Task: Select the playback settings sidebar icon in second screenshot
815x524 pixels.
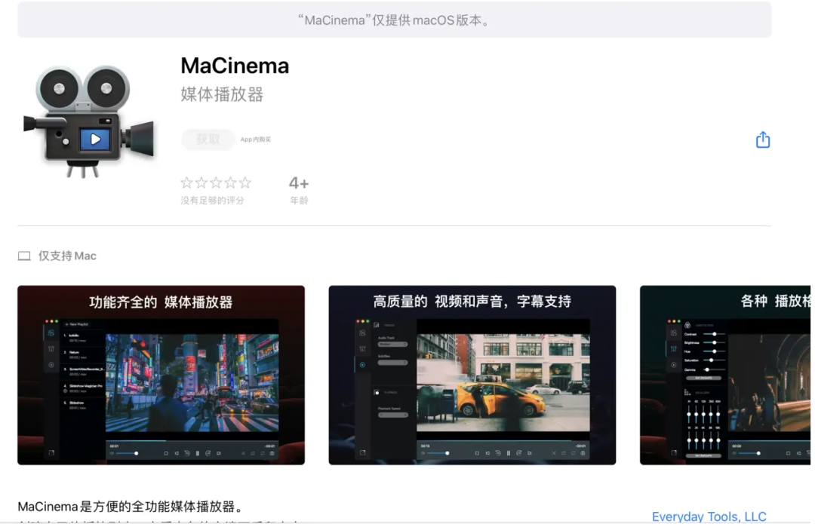Action: coord(362,364)
